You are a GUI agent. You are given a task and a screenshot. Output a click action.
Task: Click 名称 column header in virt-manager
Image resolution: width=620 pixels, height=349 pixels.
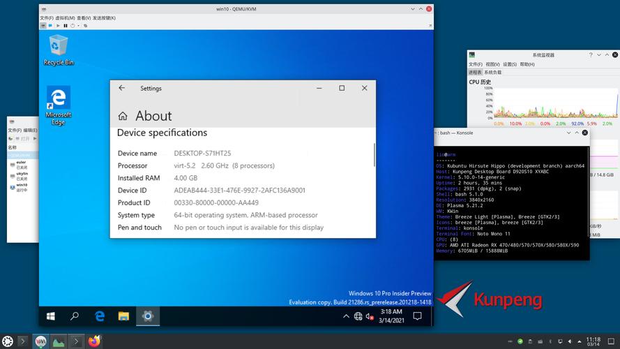coord(13,147)
